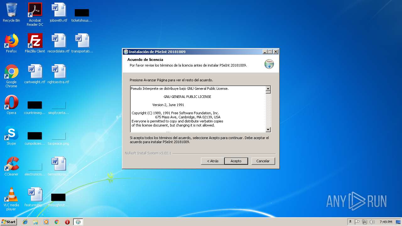Open Windows Media Player taskbar icon
The height and width of the screenshot is (226, 402).
(46, 222)
